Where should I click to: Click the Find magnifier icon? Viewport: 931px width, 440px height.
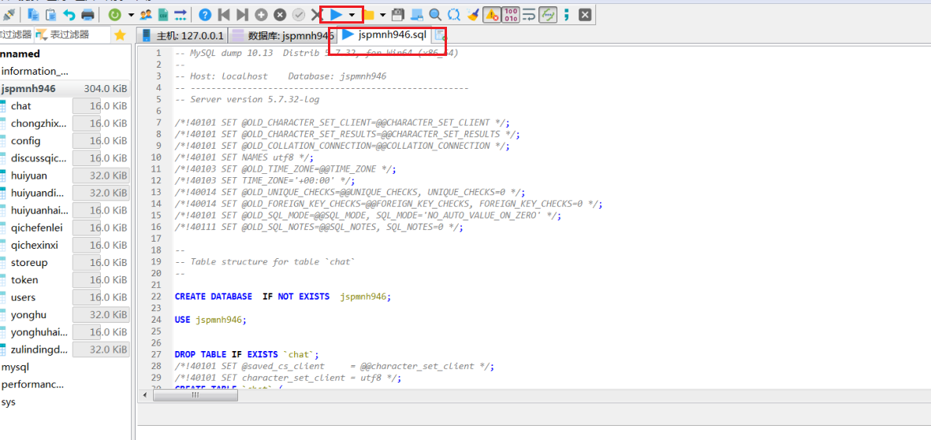[435, 14]
